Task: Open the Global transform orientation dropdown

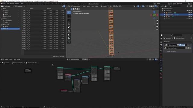Action: pos(105,6)
